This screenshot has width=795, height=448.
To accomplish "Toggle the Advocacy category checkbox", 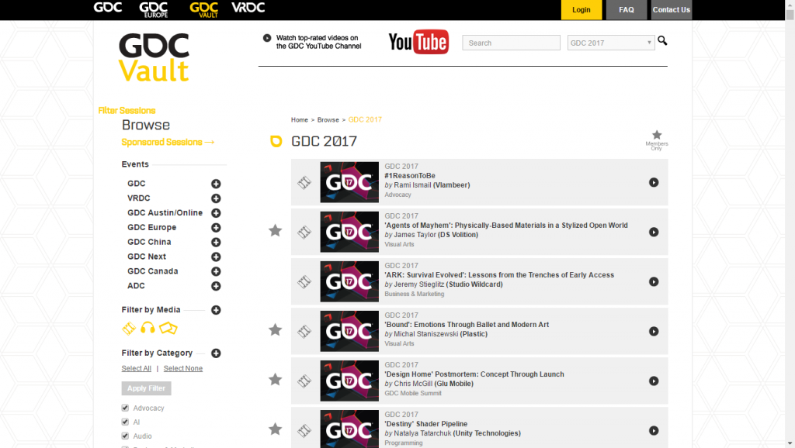I will 125,408.
